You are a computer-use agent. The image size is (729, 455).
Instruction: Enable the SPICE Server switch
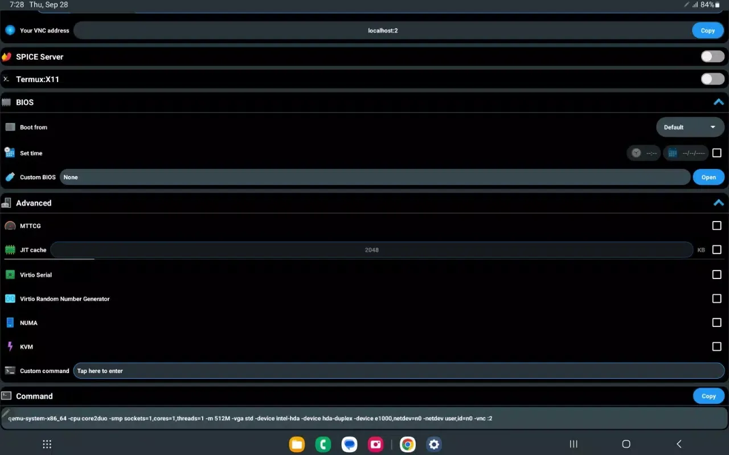712,56
